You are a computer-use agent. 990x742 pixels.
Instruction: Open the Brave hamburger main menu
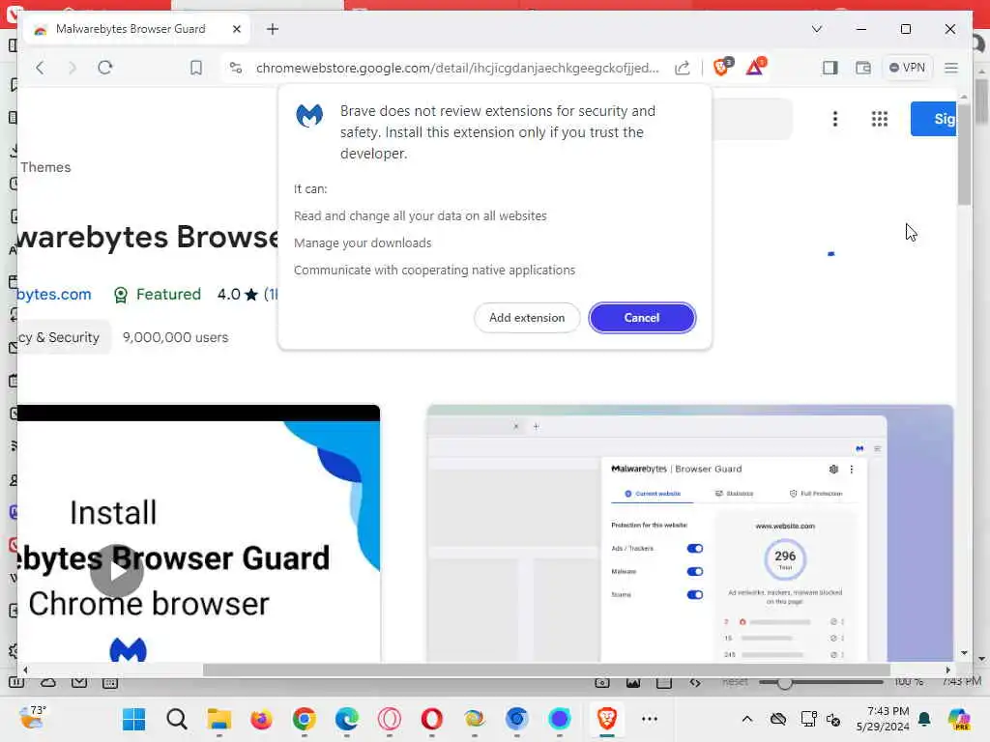pyautogui.click(x=951, y=68)
